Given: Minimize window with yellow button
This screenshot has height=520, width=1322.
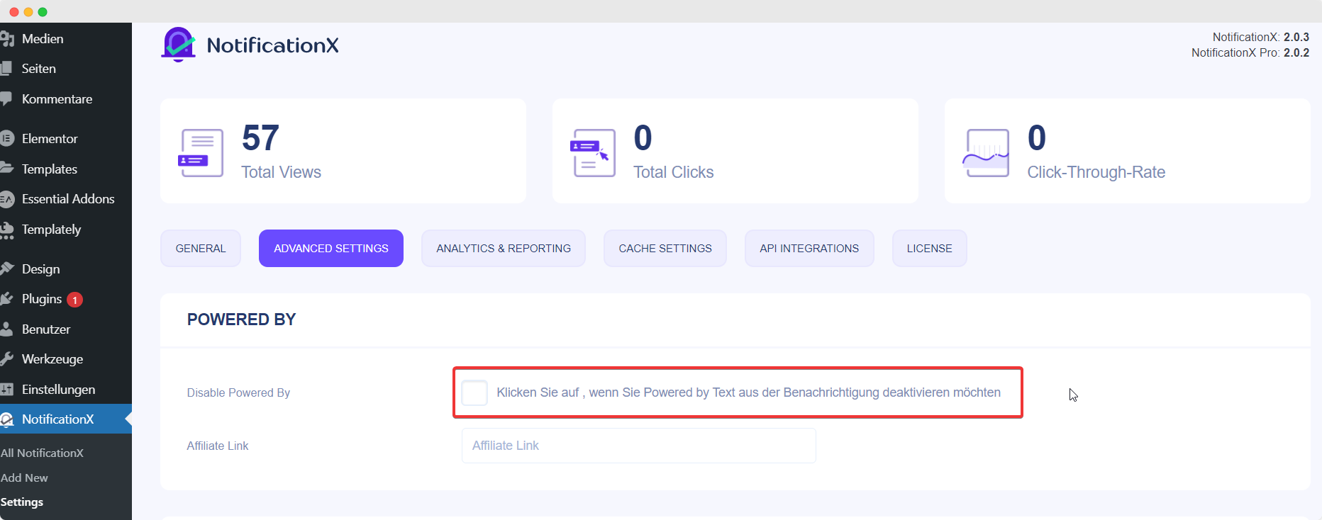Looking at the screenshot, I should click(28, 12).
